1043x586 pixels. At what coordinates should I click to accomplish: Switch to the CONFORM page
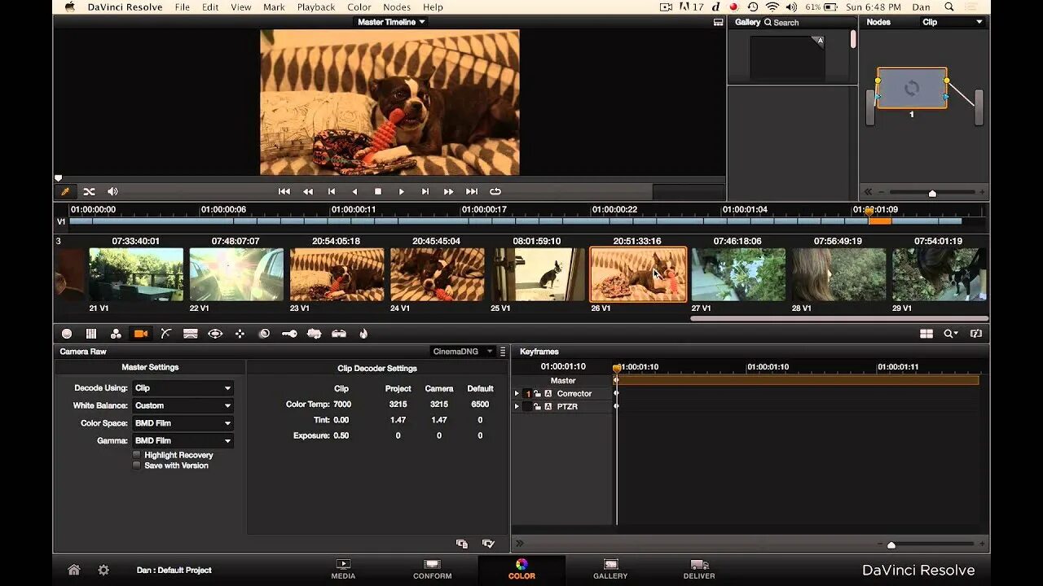click(433, 569)
